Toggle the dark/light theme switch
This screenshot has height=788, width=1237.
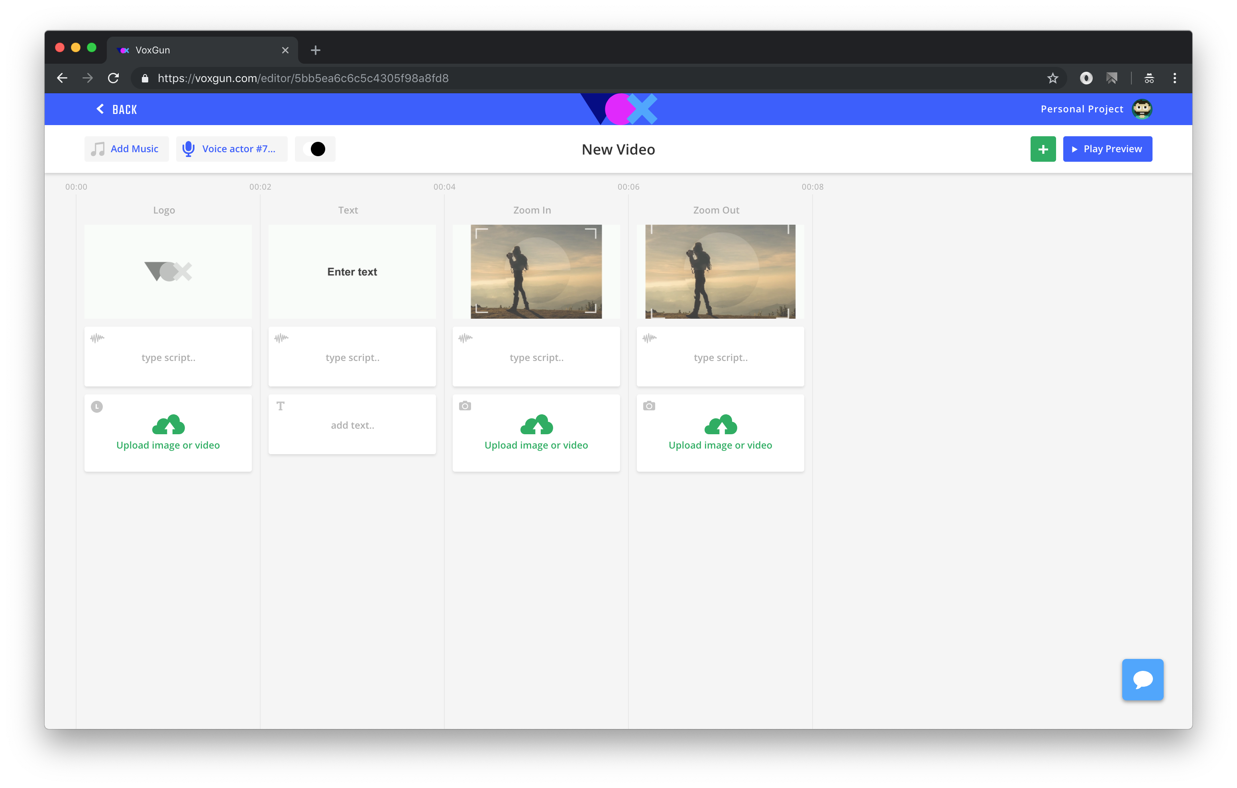pyautogui.click(x=315, y=149)
